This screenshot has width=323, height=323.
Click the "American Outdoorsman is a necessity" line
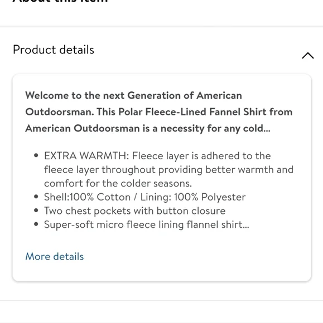pyautogui.click(x=148, y=129)
